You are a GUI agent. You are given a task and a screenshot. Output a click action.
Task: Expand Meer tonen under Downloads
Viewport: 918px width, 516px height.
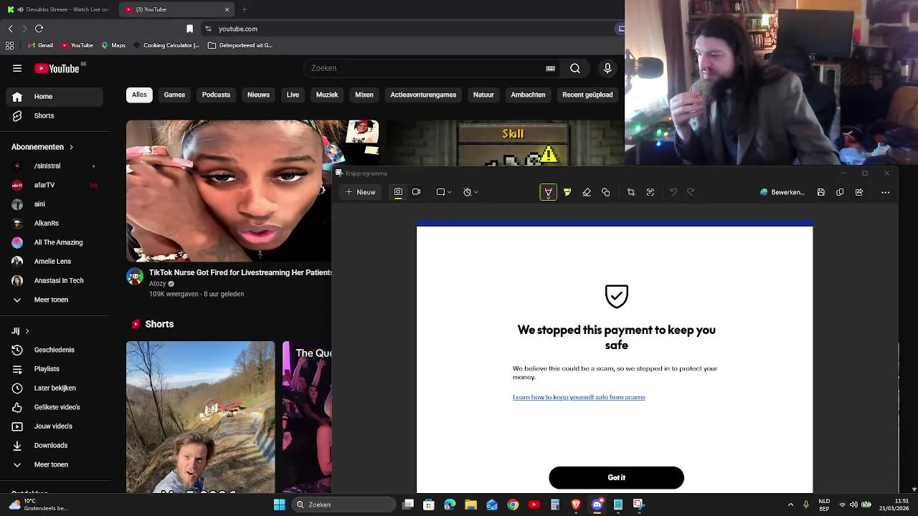click(55, 464)
